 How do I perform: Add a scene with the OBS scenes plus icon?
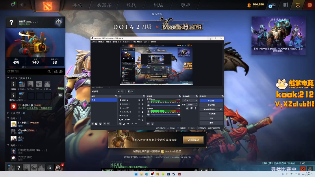(93, 124)
